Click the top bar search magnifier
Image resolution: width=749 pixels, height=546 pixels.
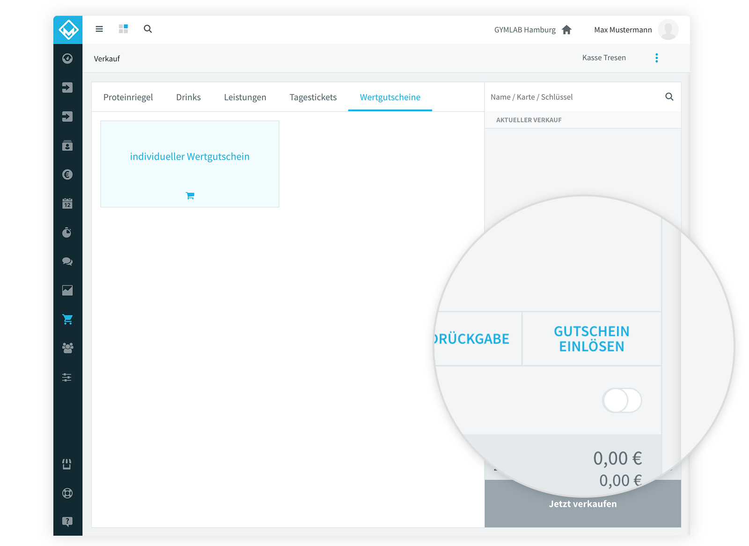(148, 29)
